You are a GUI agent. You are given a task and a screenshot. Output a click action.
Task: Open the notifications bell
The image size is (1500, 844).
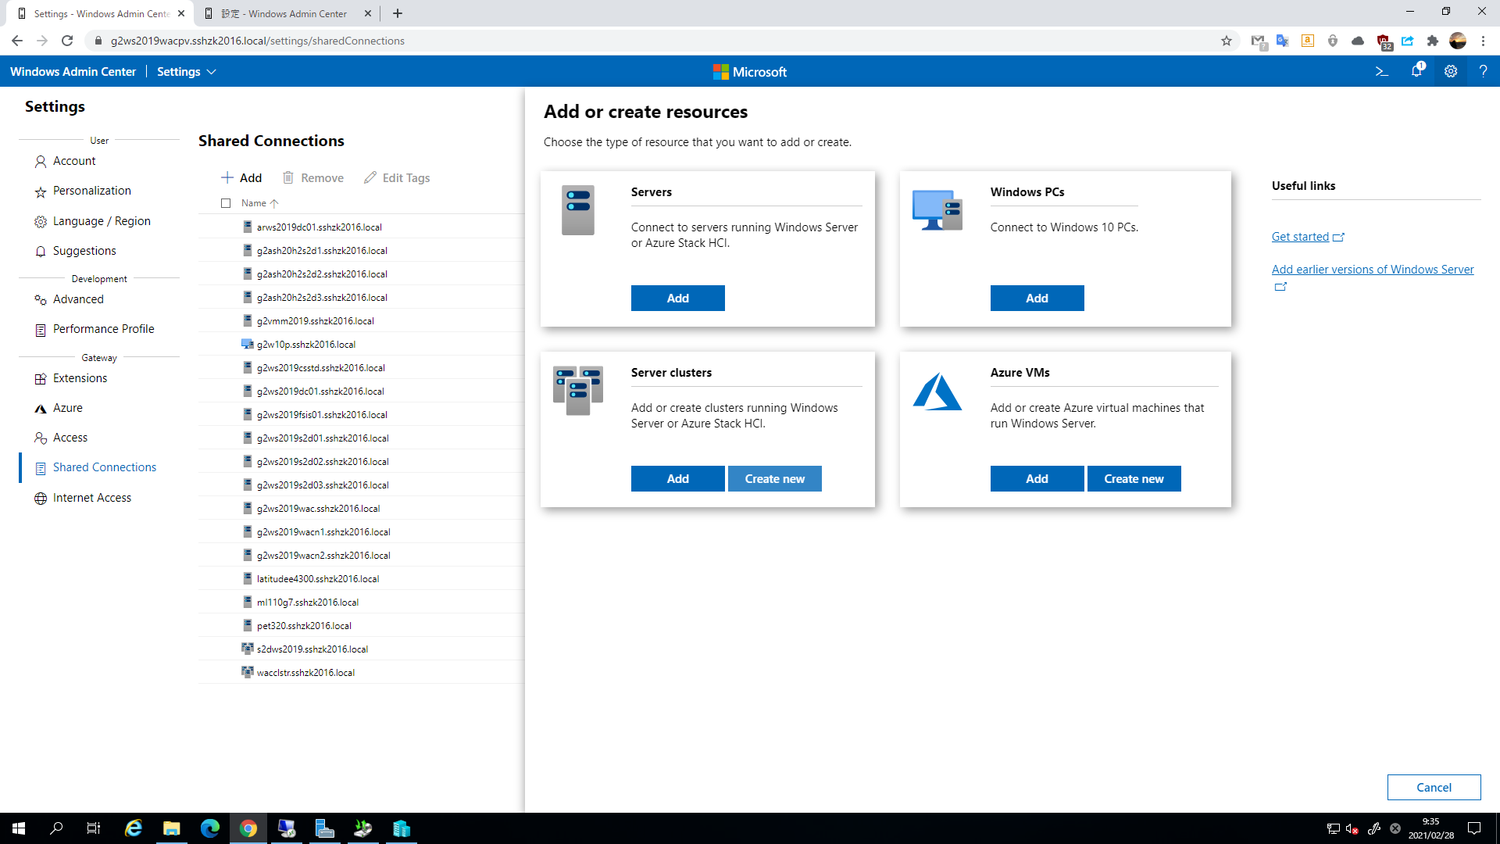coord(1416,71)
